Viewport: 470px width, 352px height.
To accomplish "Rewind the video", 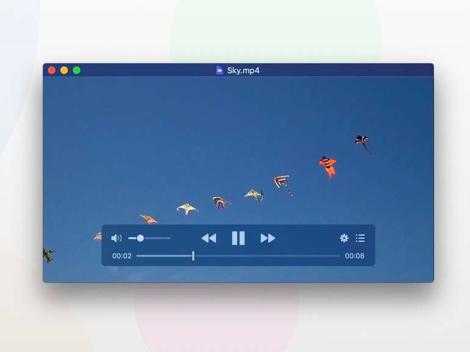I will pyautogui.click(x=209, y=238).
